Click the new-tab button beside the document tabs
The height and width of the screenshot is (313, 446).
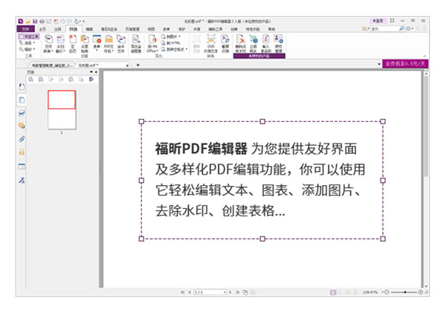click(x=138, y=65)
